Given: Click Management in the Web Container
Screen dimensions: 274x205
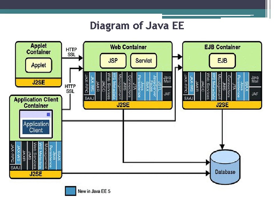Looking at the screenshot, I should click(x=120, y=86).
